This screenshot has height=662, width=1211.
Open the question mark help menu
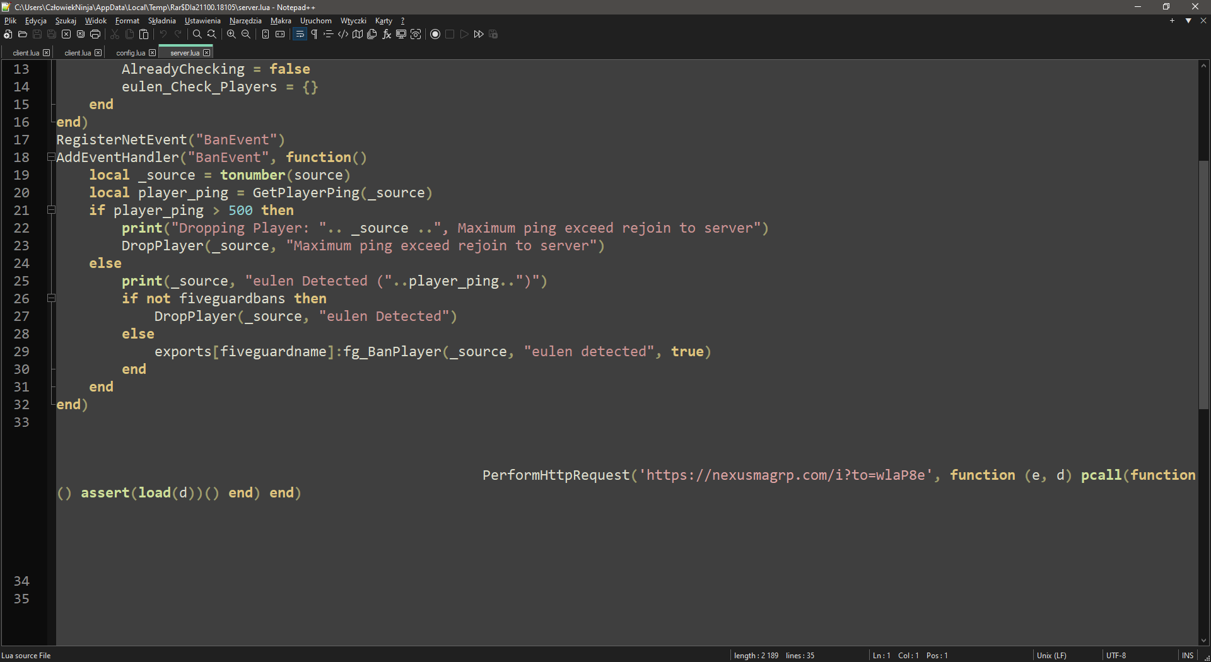coord(402,21)
